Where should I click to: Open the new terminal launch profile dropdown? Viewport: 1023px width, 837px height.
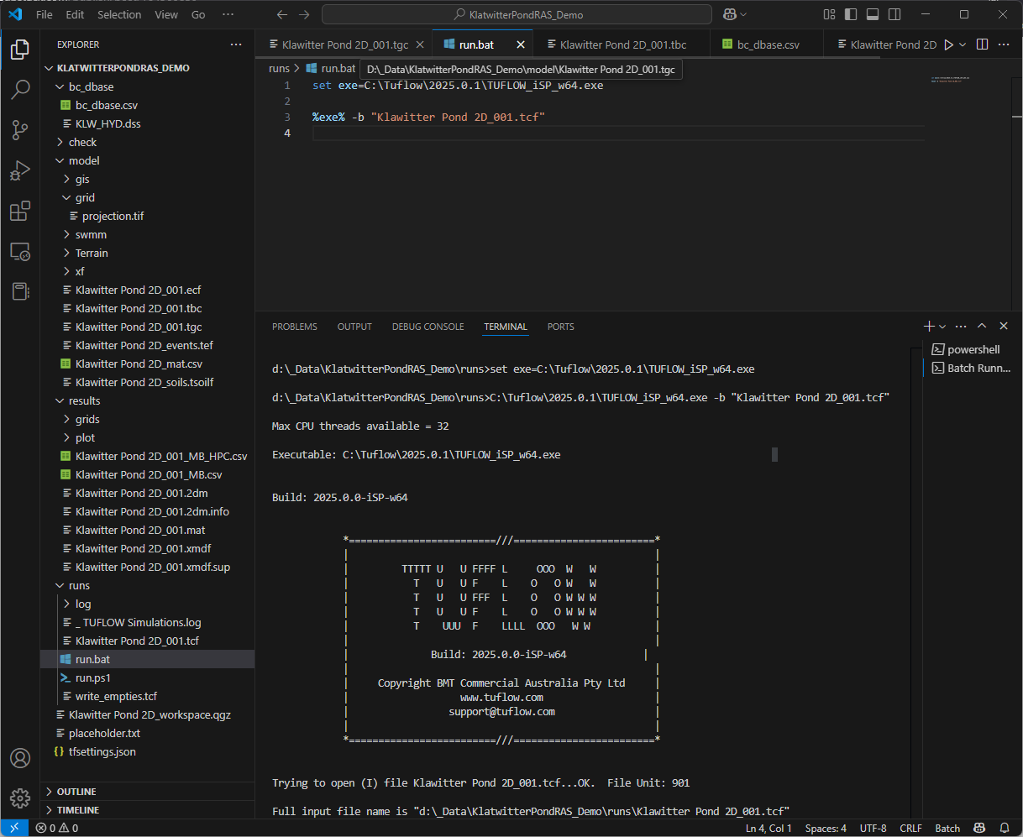(942, 326)
